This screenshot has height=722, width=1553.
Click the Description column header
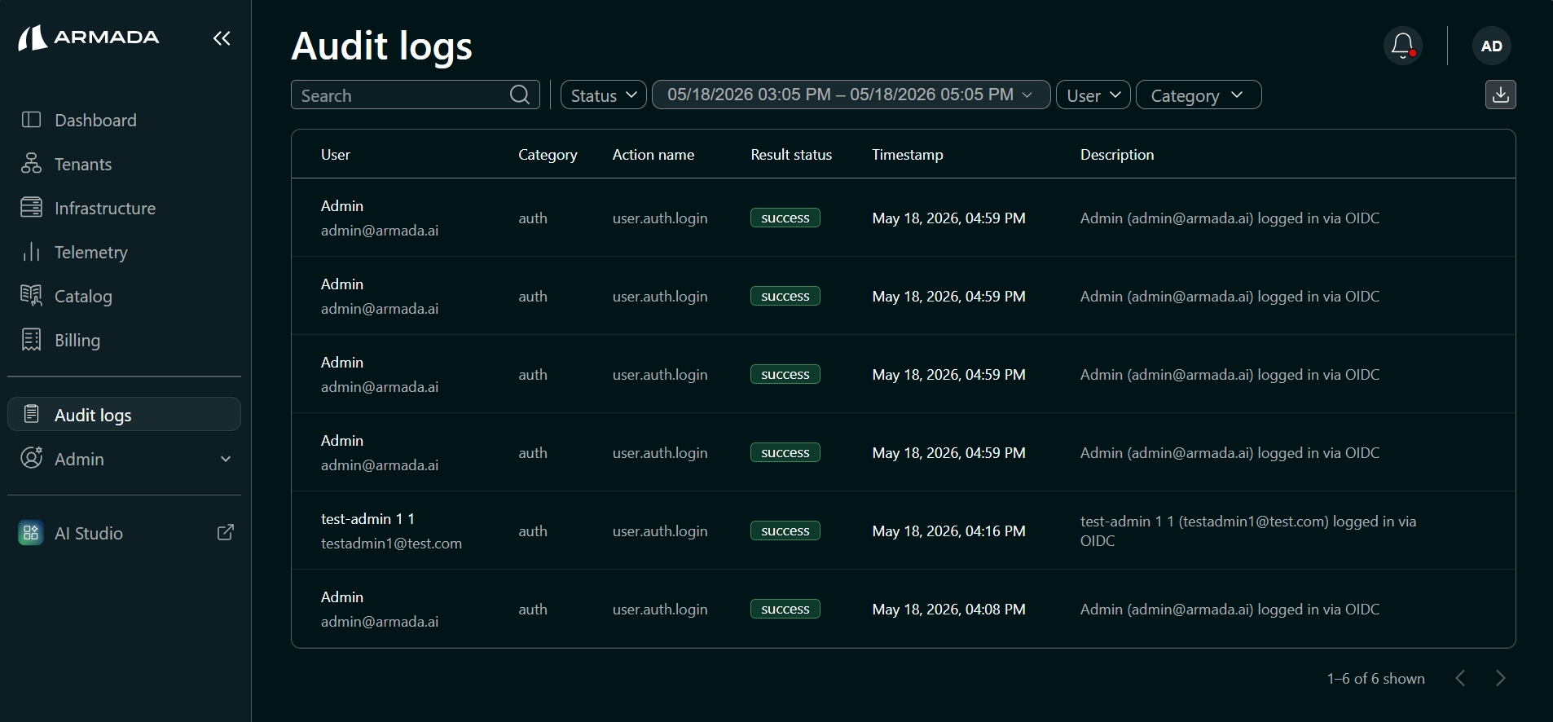(1117, 154)
